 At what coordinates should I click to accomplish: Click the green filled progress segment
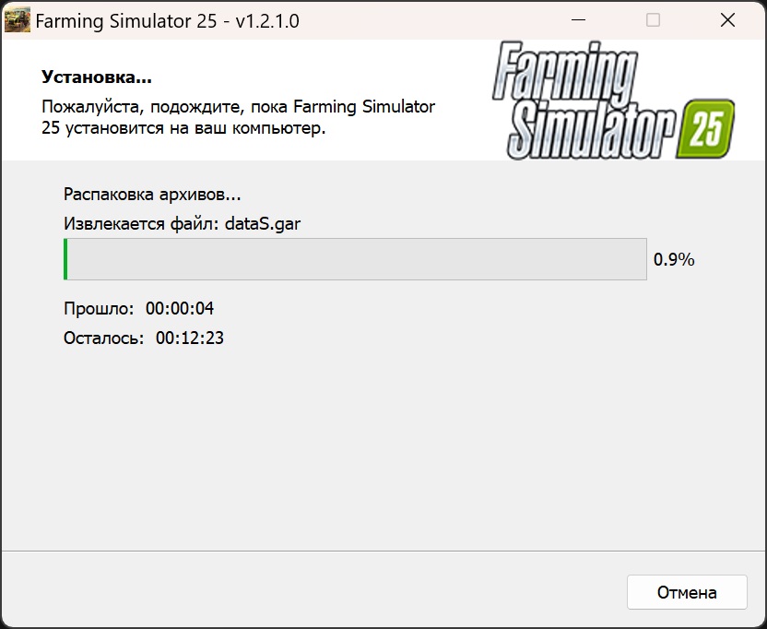(x=65, y=259)
